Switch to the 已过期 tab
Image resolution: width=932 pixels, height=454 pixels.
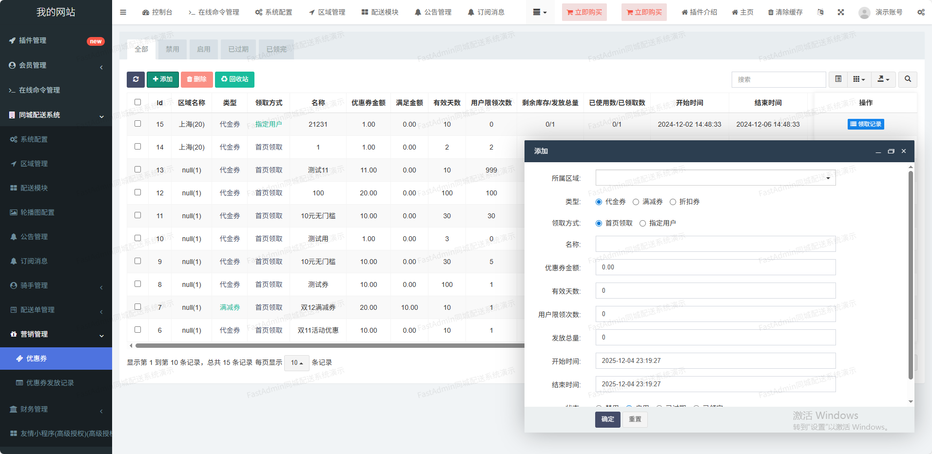[238, 49]
